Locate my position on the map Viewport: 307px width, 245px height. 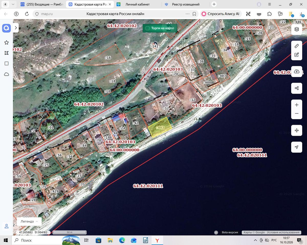pyautogui.click(x=297, y=147)
